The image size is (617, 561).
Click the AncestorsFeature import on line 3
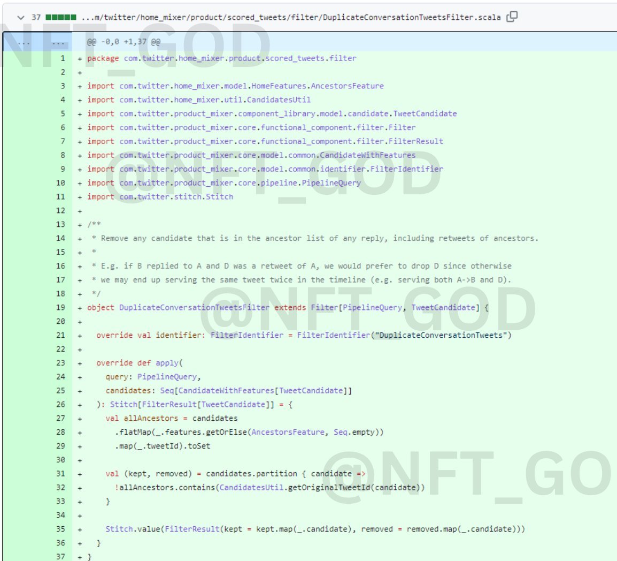tap(347, 86)
